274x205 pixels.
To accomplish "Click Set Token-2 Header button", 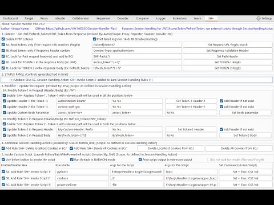I will (x=191, y=129).
